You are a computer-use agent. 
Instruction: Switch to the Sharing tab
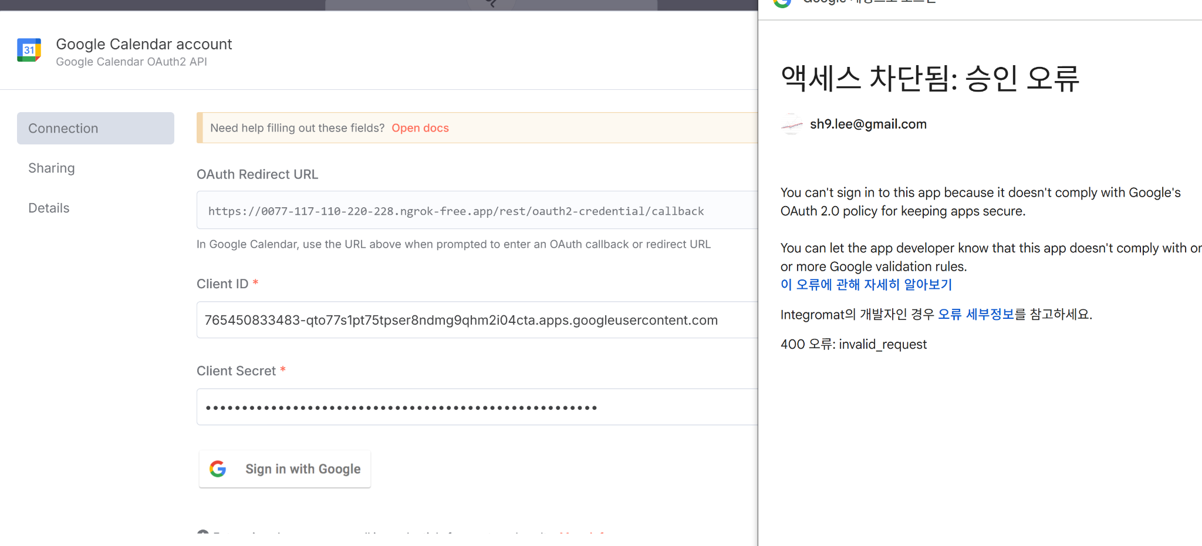pos(52,168)
